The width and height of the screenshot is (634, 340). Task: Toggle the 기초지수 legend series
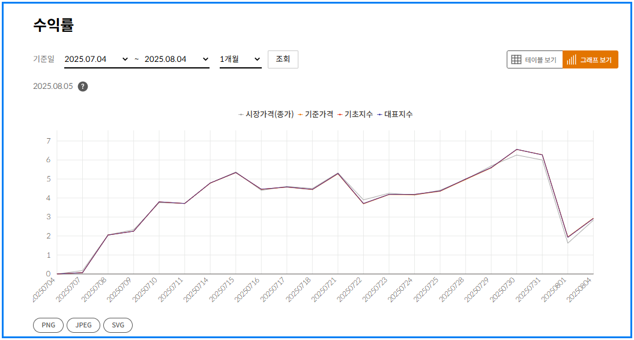355,115
